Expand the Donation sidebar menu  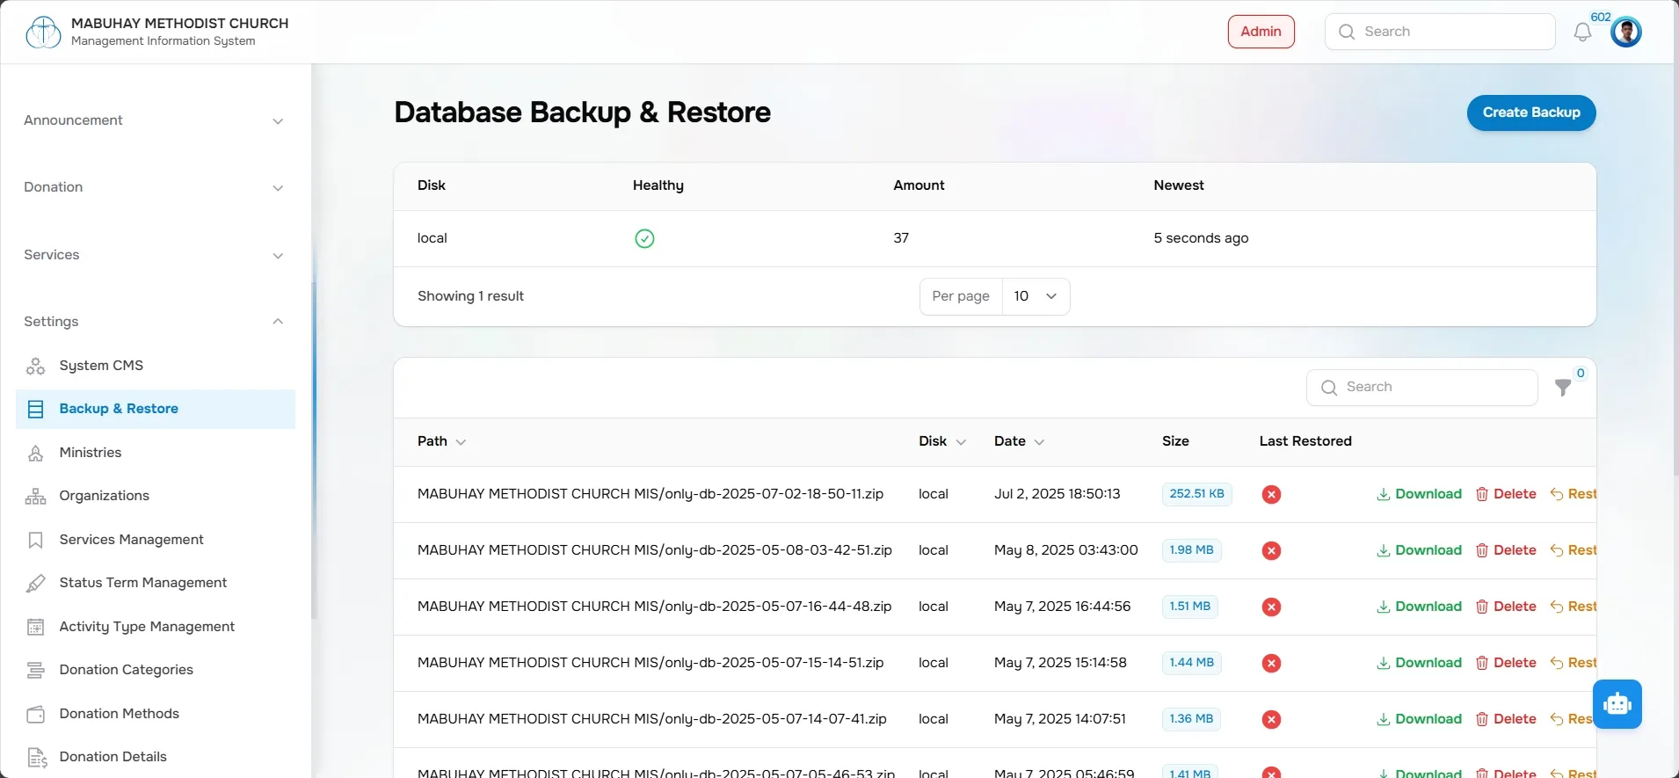click(155, 187)
